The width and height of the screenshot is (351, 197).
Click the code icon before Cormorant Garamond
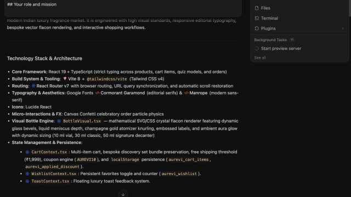pos(97,93)
